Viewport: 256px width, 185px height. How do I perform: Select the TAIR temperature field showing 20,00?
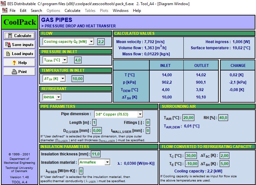188,118
